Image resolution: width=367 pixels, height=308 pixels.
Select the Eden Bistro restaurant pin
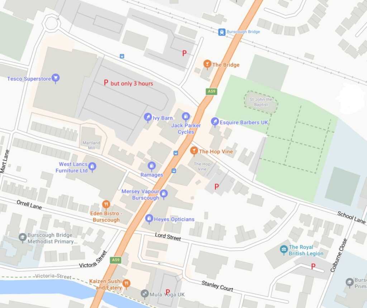[x=106, y=205]
